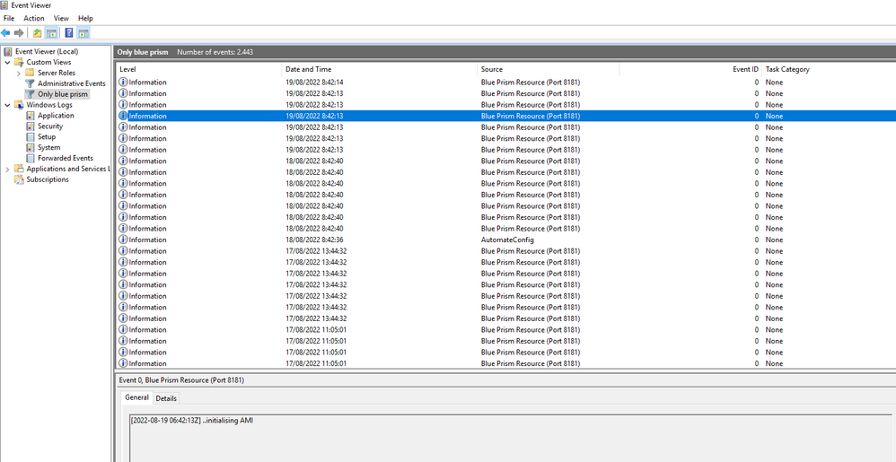Click the 19/08/2022 8:42:14 date cell

314,83
